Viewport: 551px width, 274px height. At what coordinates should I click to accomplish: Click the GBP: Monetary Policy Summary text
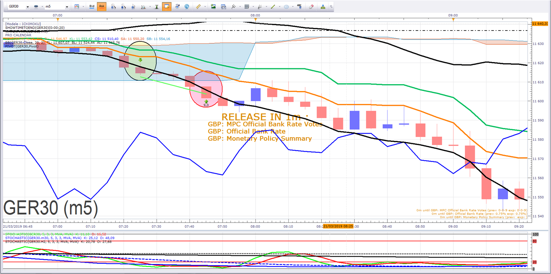(260, 139)
